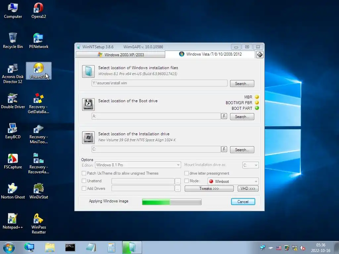Toggle the Unattend checkbox

click(84, 181)
